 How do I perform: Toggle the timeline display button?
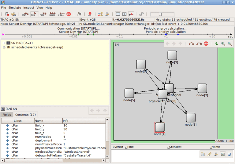(x=131, y=14)
